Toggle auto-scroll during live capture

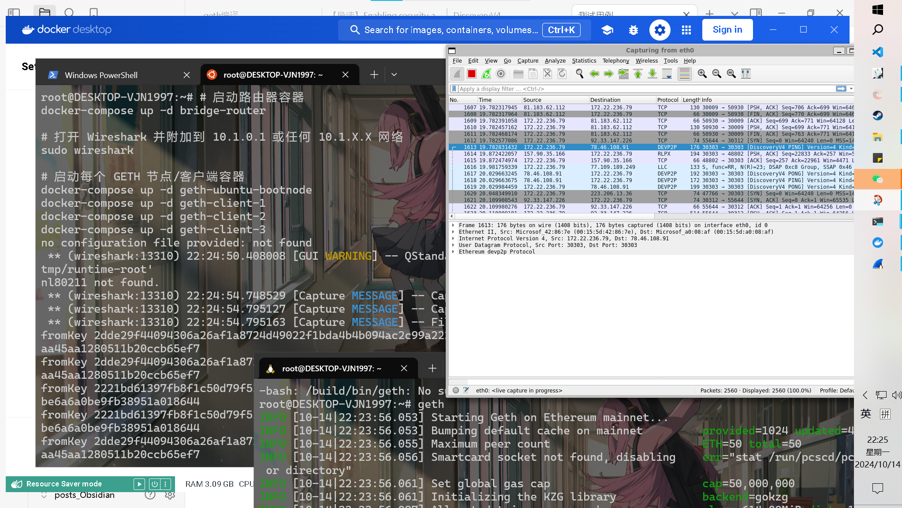[x=667, y=74]
